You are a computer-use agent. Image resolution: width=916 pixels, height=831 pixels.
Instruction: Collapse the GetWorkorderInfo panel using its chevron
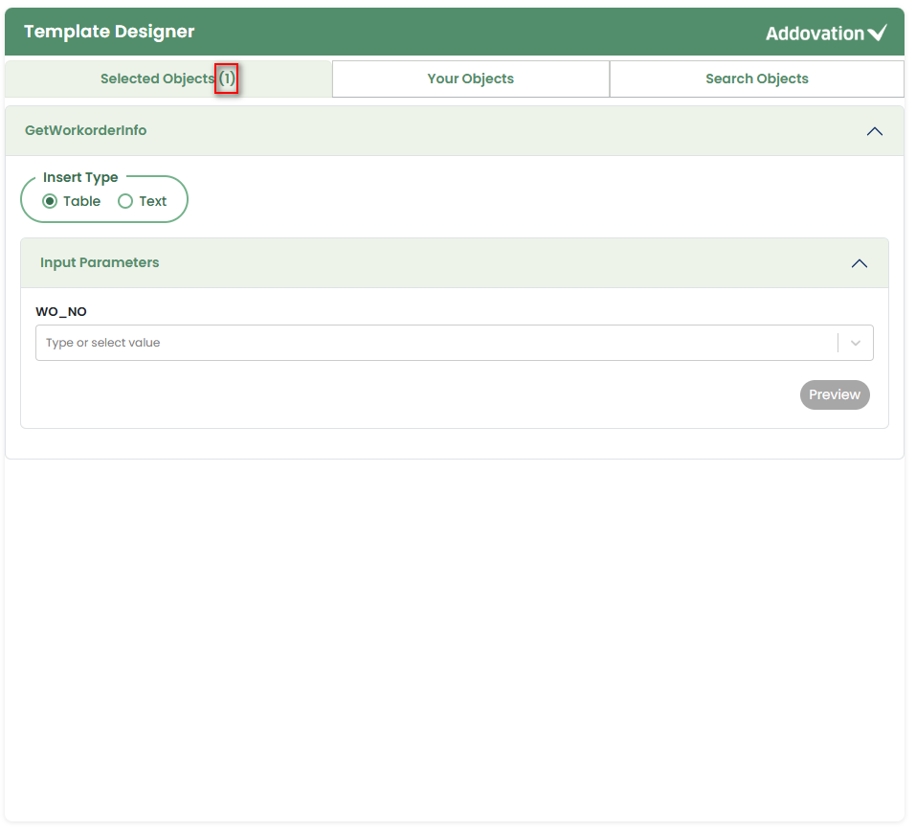point(874,131)
